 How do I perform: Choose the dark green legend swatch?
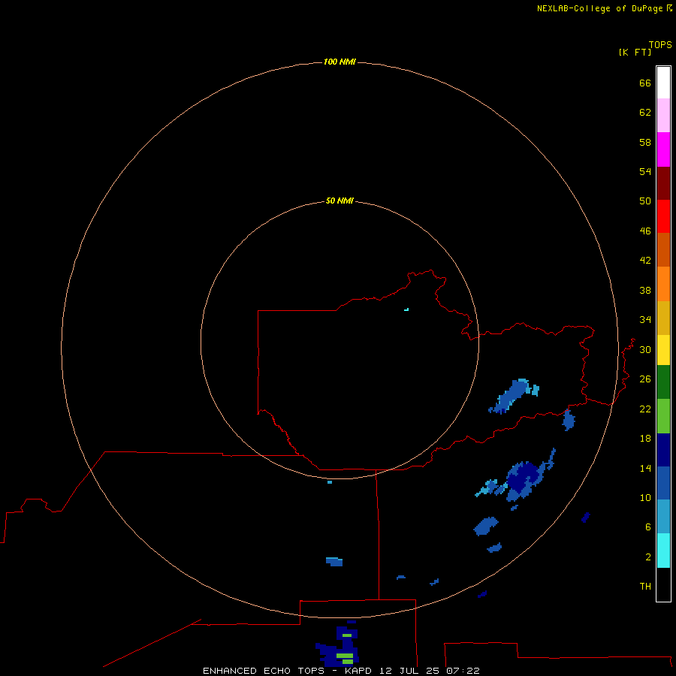point(663,382)
